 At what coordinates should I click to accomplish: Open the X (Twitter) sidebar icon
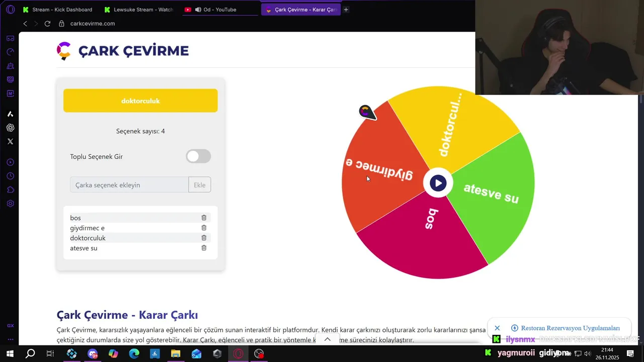click(x=10, y=141)
